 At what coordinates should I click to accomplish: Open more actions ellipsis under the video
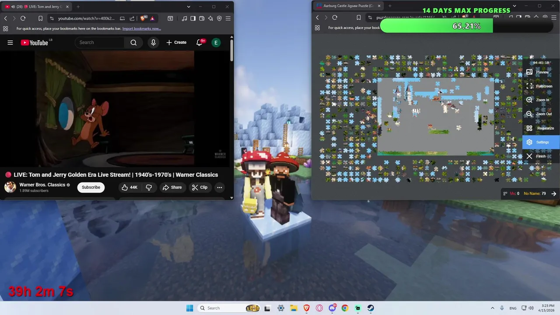point(220,187)
